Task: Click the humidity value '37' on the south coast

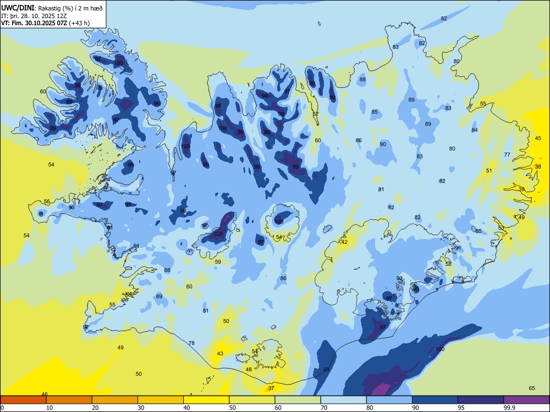Action: (x=271, y=388)
